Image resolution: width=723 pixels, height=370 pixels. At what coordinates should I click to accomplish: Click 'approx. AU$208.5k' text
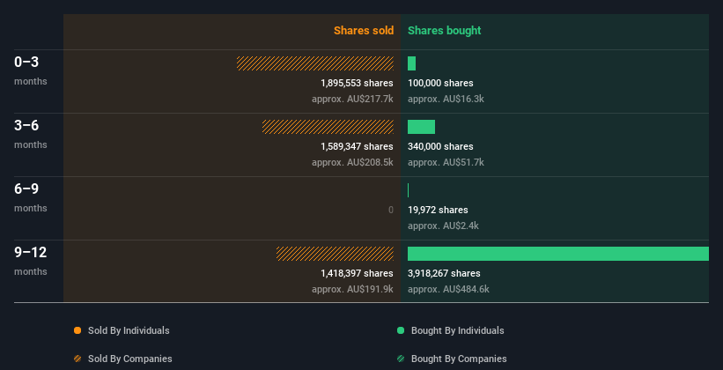click(x=352, y=162)
